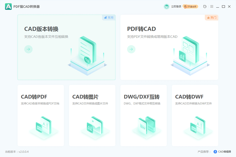Viewport: 236px width, 157px height.
Task: Click the 开通会员 VIP badge
Action: 190,6
